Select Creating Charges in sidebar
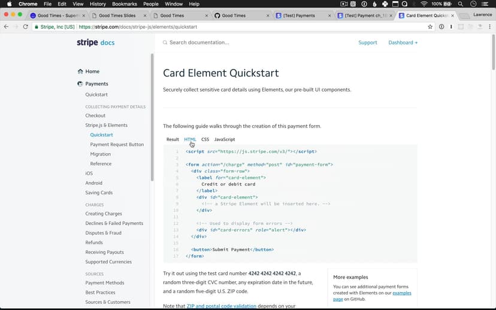Viewport: 496px width, 310px height. point(104,214)
